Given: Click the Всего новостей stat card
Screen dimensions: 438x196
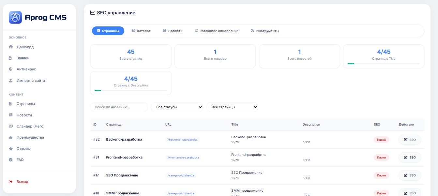Looking at the screenshot, I should tap(299, 56).
